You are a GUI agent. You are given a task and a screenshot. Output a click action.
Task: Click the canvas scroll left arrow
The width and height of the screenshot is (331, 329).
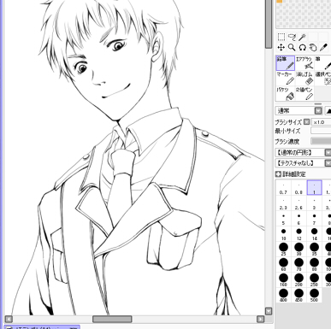pos(9,319)
